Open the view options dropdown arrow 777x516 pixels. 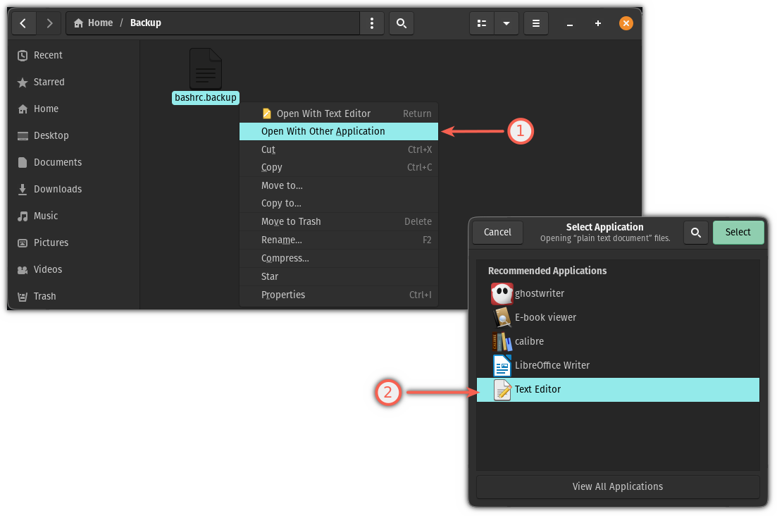point(506,23)
